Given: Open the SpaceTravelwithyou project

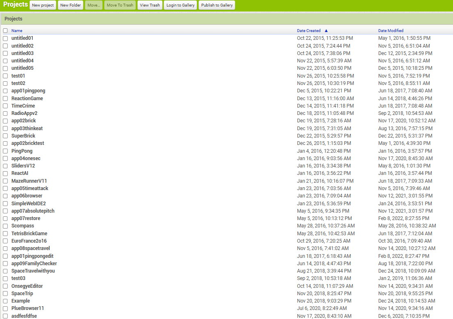Looking at the screenshot, I should click(33, 271).
